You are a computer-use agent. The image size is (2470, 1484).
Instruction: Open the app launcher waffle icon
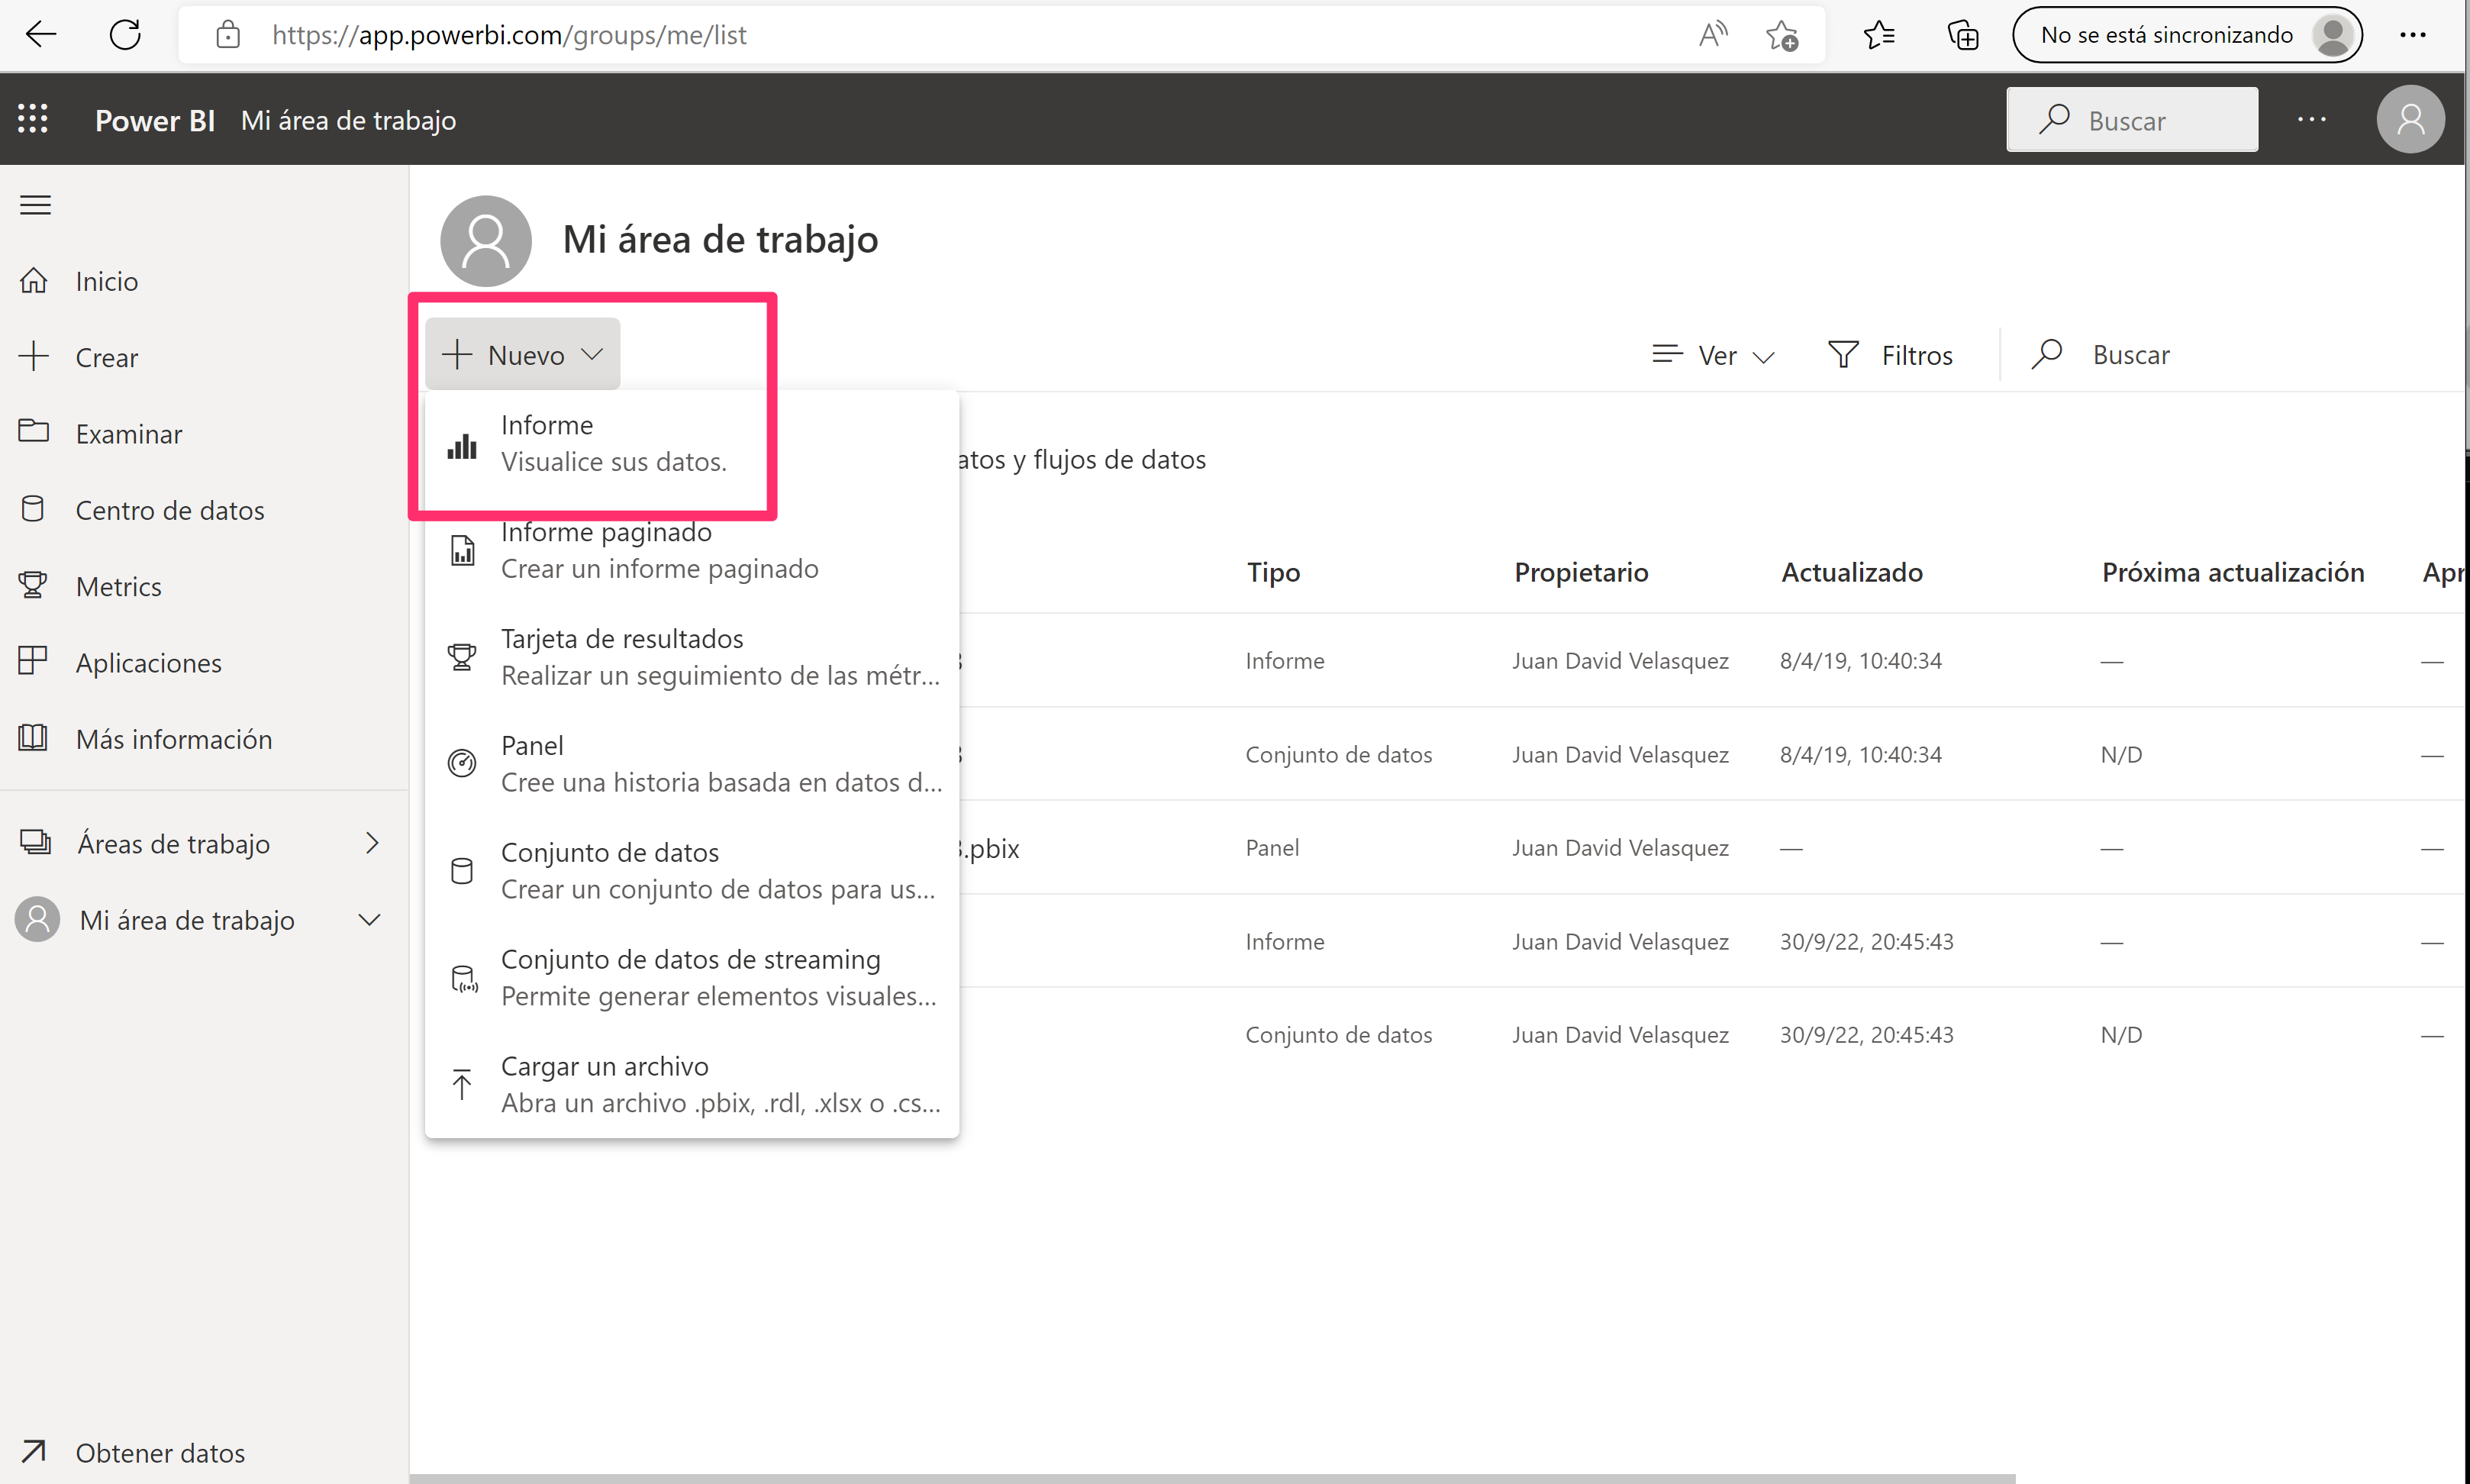[x=33, y=119]
